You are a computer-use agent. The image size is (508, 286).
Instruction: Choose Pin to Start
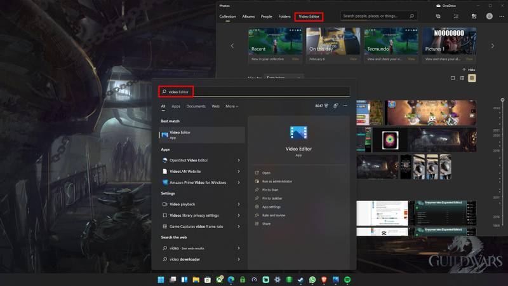tap(271, 189)
